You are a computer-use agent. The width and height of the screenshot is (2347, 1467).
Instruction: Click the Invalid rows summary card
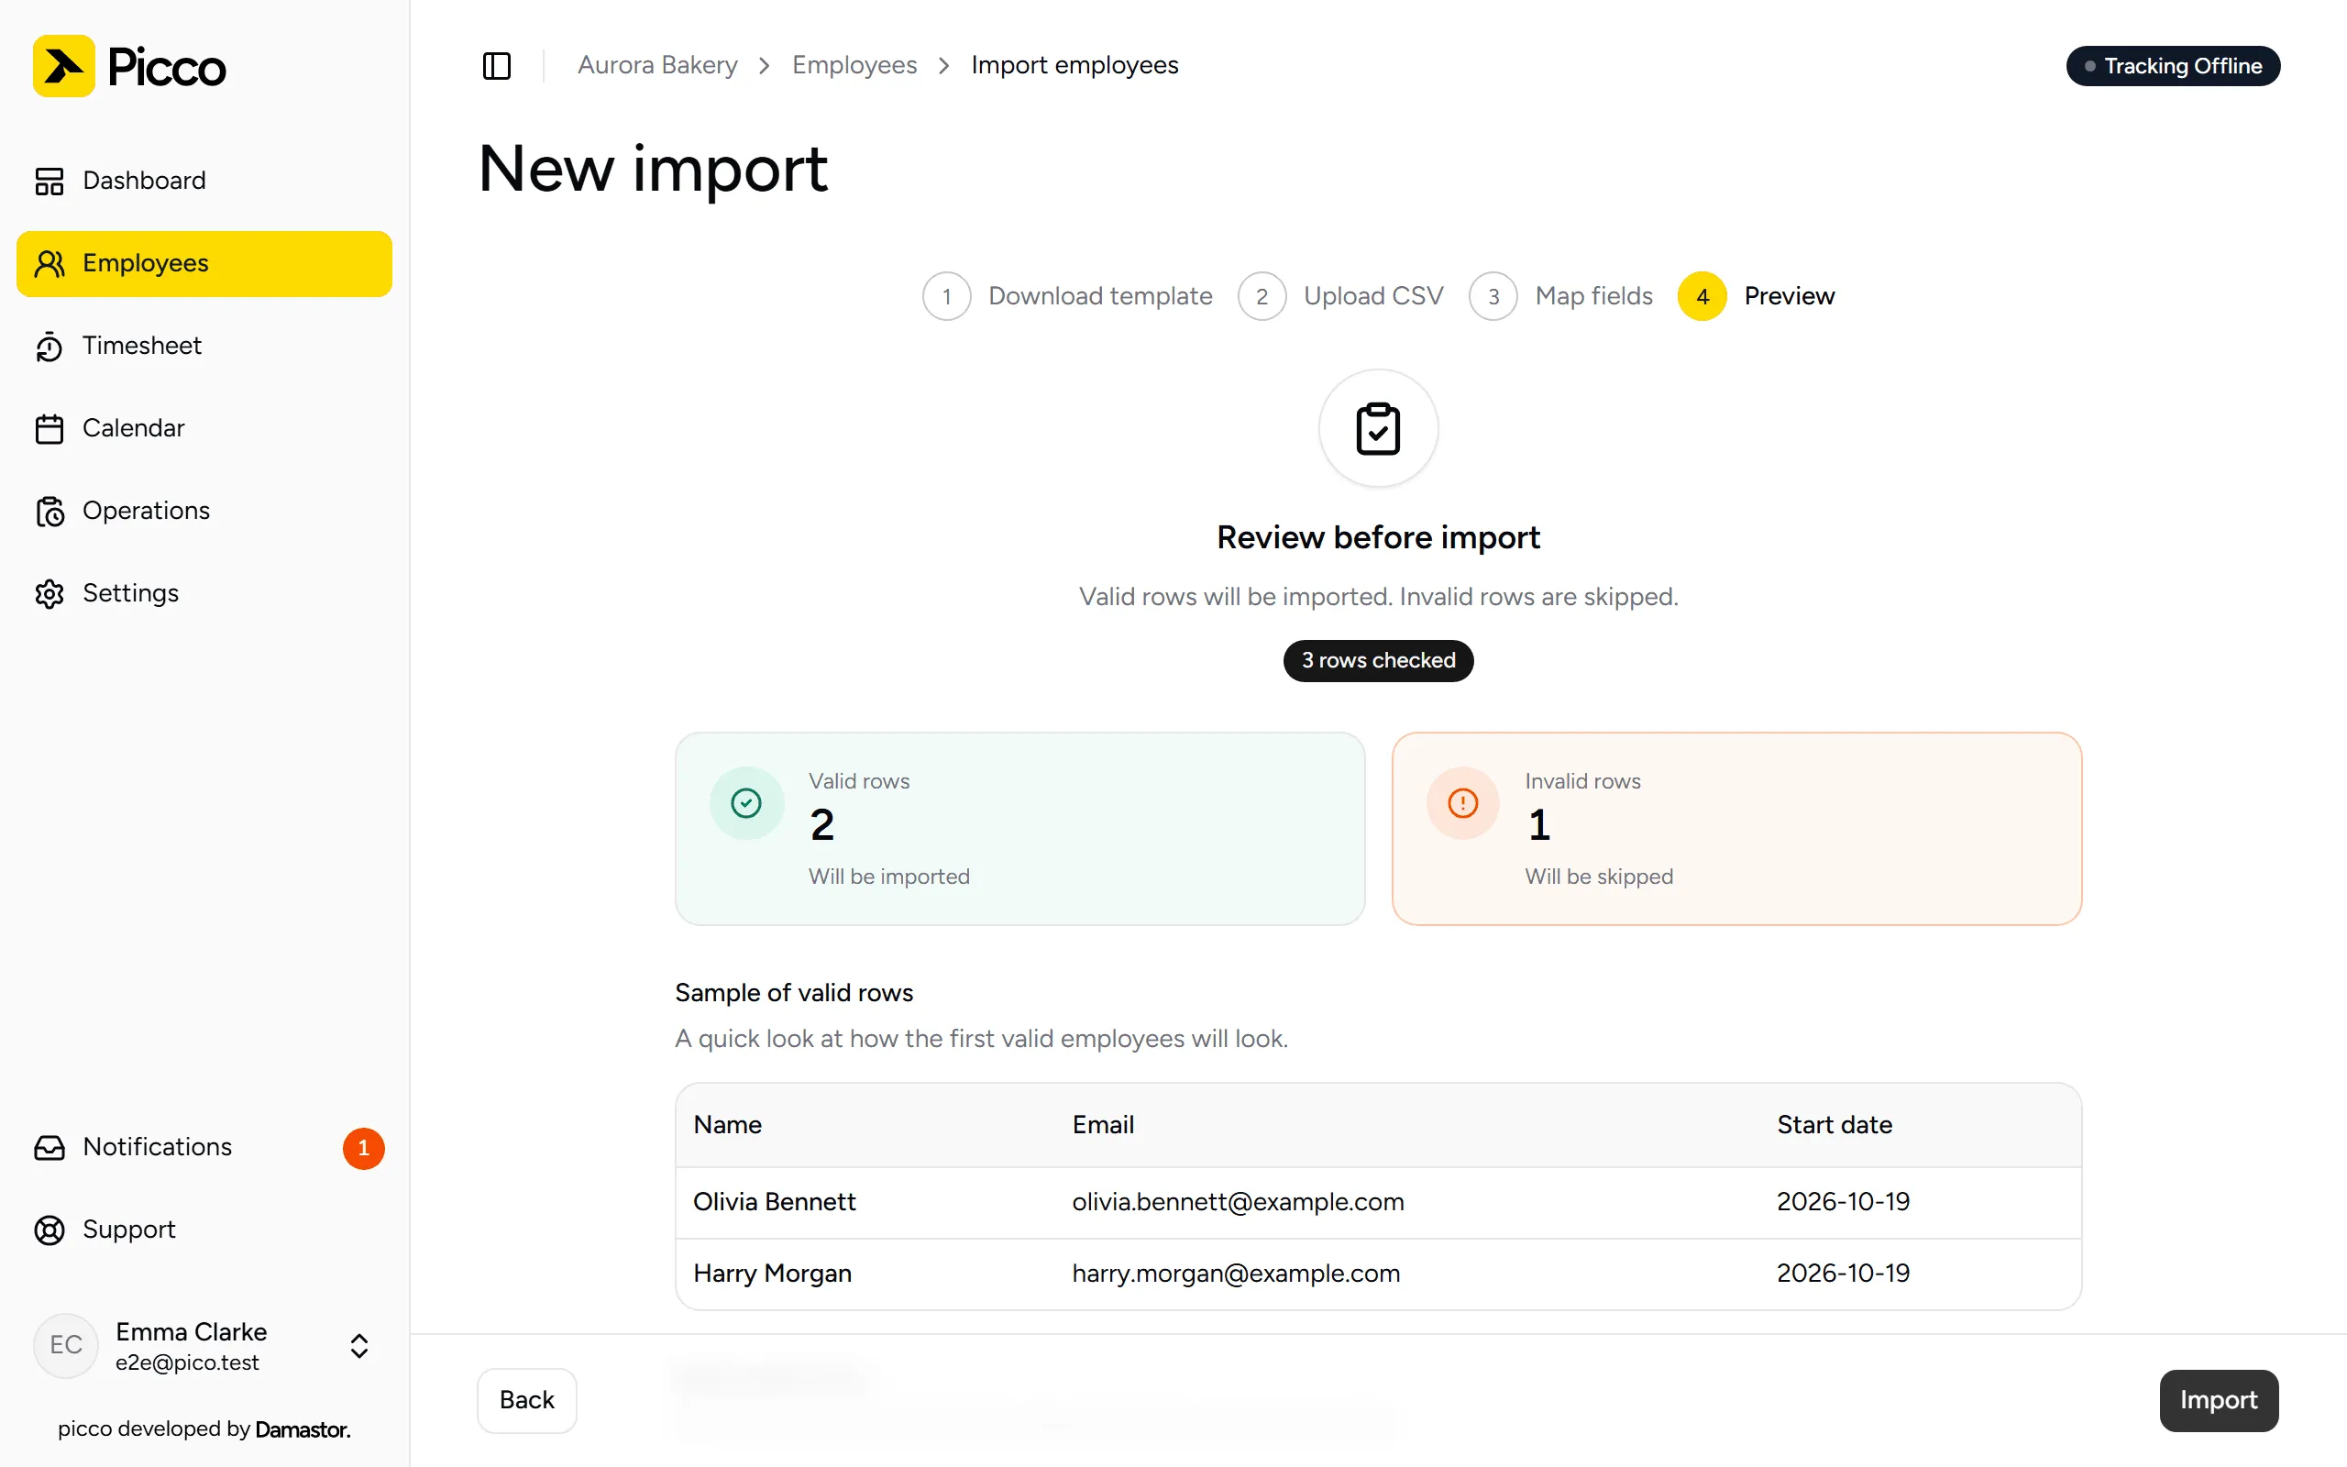[1737, 829]
